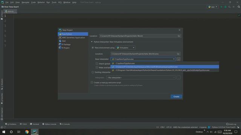Enable Create a main.py welcome script
Screen dimensions: 241x135
point(92,82)
